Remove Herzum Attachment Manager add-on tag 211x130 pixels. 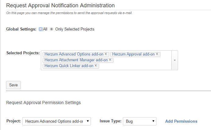click(110, 60)
